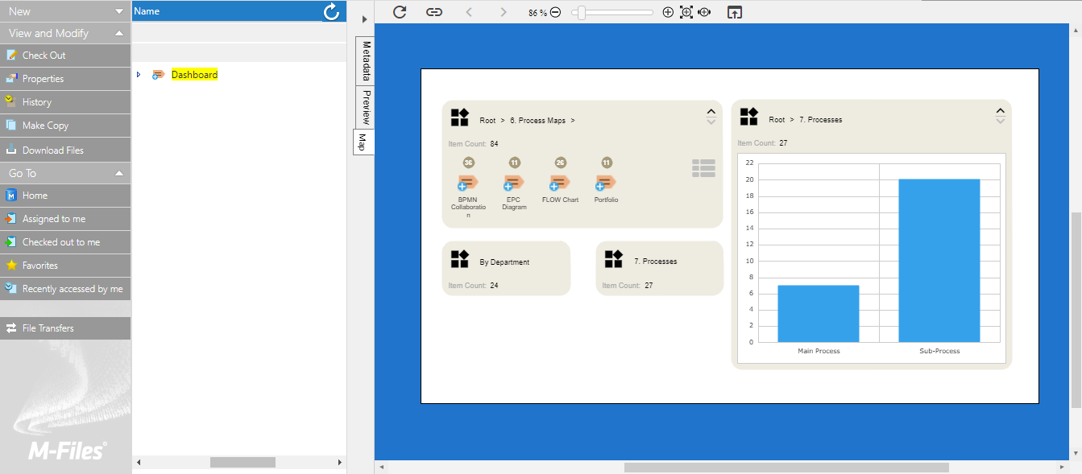Click Check Out in the sidebar
This screenshot has height=474, width=1082.
44,56
